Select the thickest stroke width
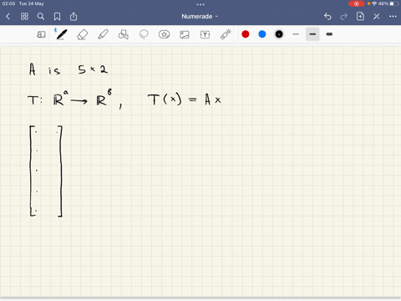The image size is (401, 301). [329, 34]
